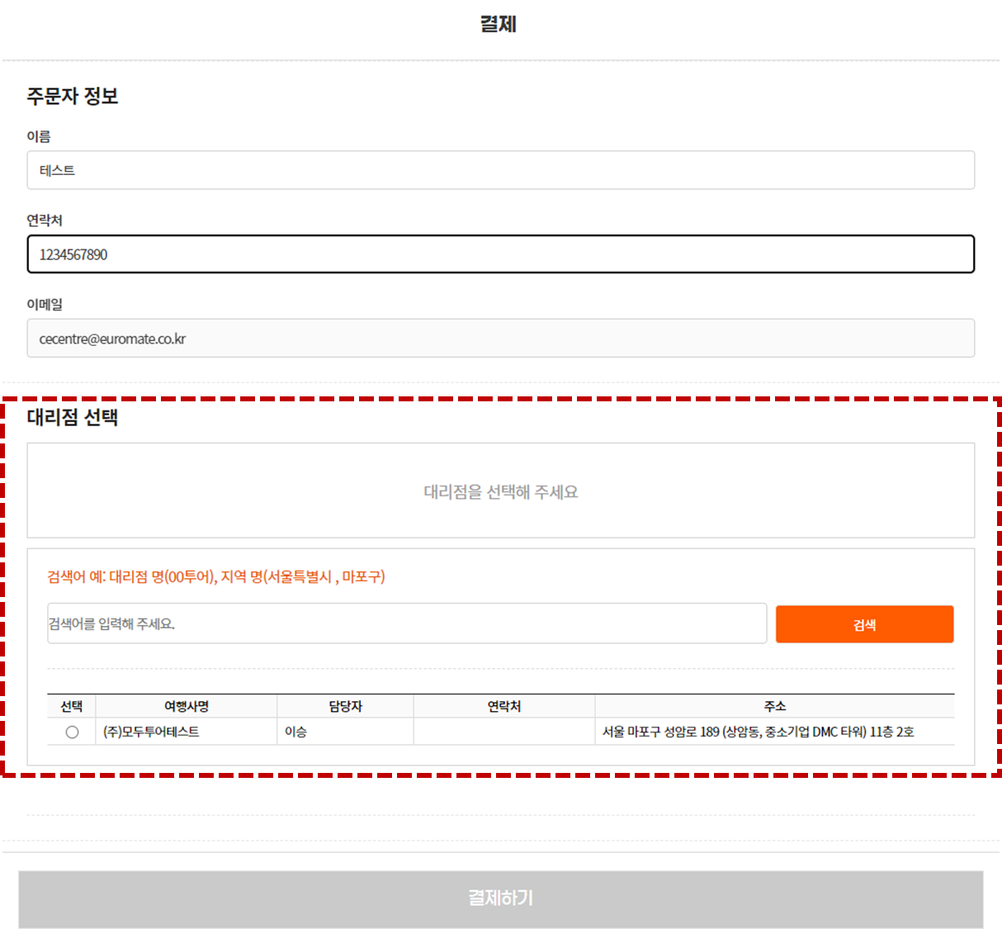Click the 이메일 field label
The height and width of the screenshot is (929, 1002).
(45, 304)
